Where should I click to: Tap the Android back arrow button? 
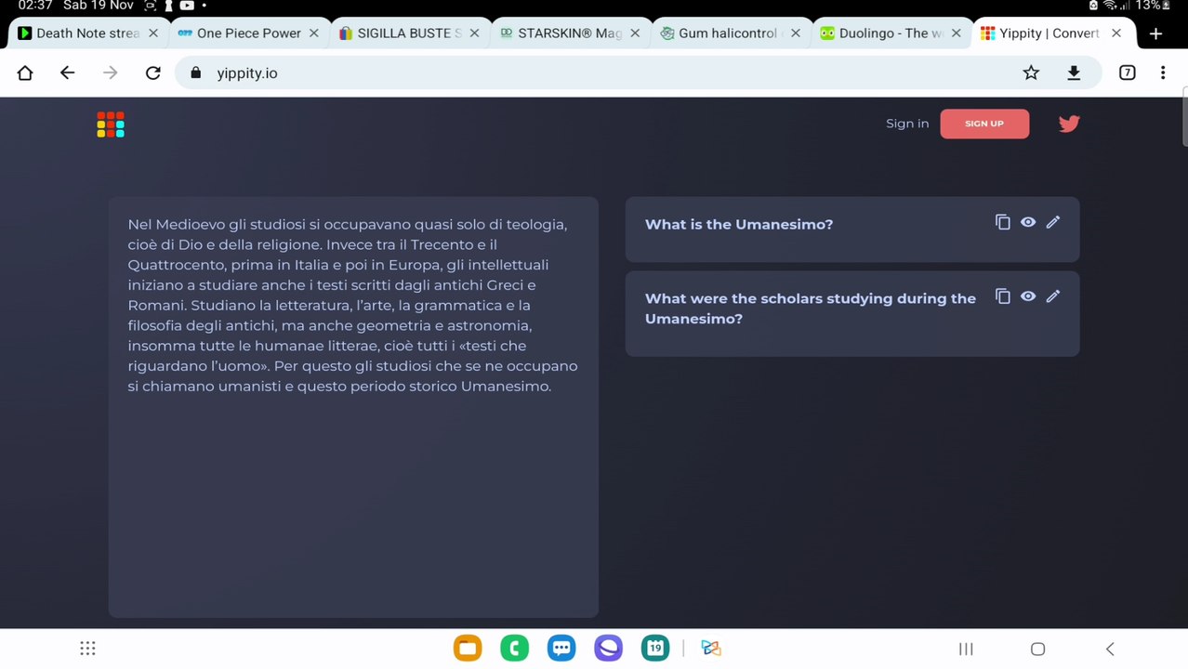[1109, 649]
